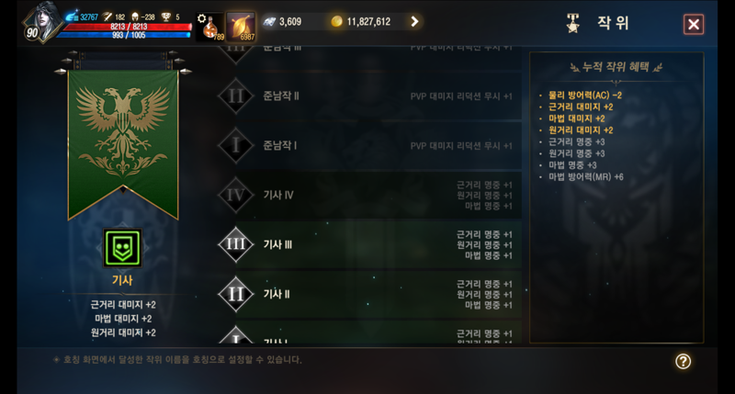The width and height of the screenshot is (735, 394).
Task: Tap the diamond currency icon showing 3,609
Action: (x=269, y=21)
